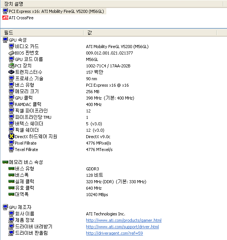This screenshot has height=240, width=227.
Task: Click the ATI logo icon beside ATI CrossFire
Action: [x=5, y=18]
